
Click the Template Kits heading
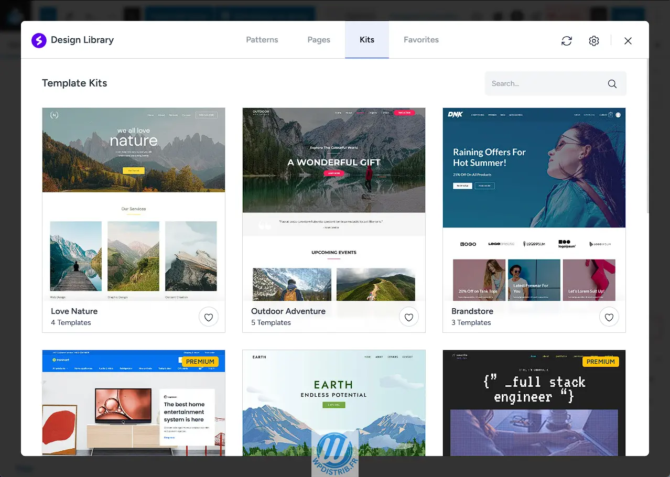[74, 83]
